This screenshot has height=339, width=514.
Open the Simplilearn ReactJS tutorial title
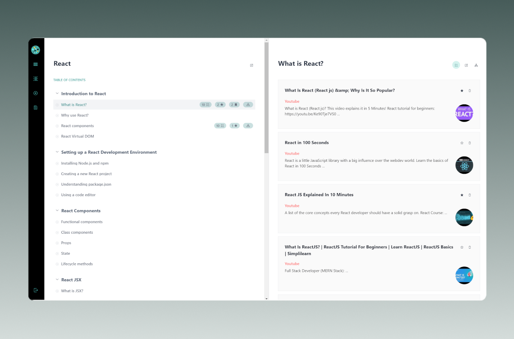point(369,250)
